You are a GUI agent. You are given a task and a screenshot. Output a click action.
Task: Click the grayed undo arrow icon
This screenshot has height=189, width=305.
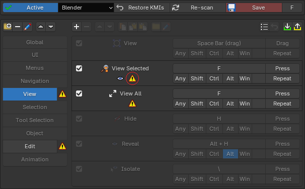point(274,27)
